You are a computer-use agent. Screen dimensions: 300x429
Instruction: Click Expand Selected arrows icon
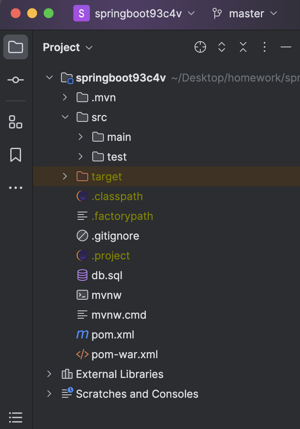[x=222, y=47]
